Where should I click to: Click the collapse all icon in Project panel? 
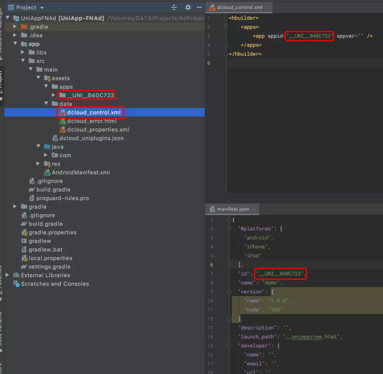coord(174,7)
